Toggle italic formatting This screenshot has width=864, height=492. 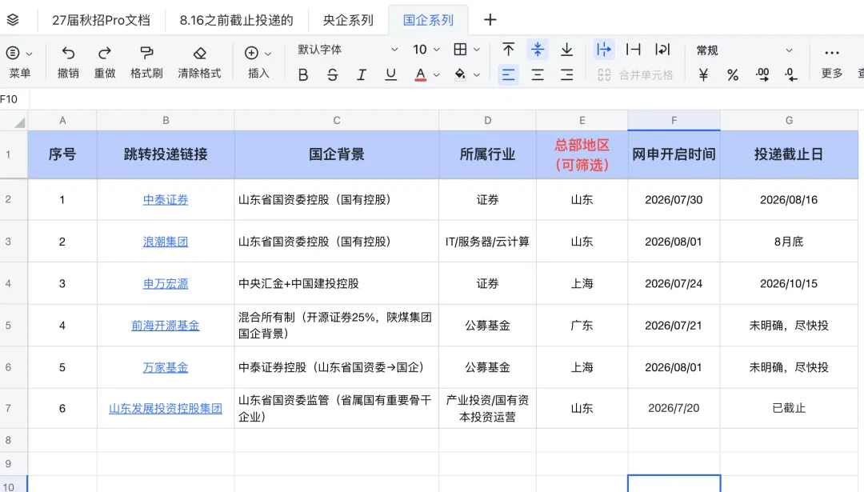[362, 75]
